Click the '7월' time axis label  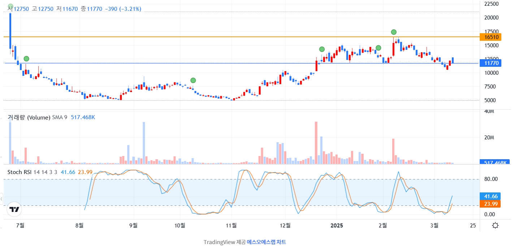click(21, 225)
